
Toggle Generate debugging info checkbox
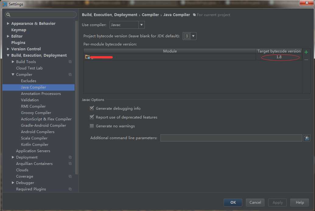(x=92, y=108)
